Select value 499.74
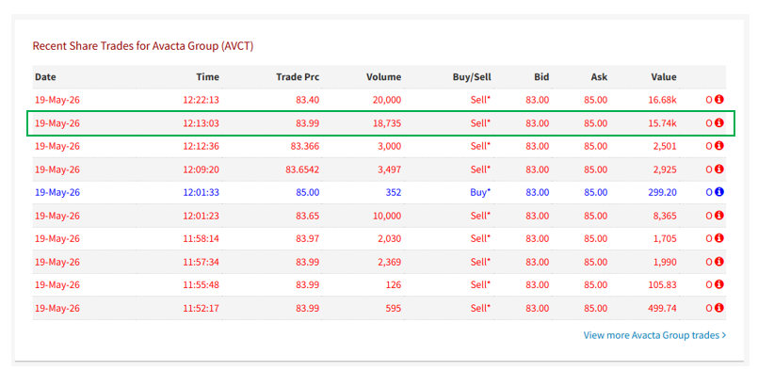Image resolution: width=758 pixels, height=371 pixels. [663, 308]
